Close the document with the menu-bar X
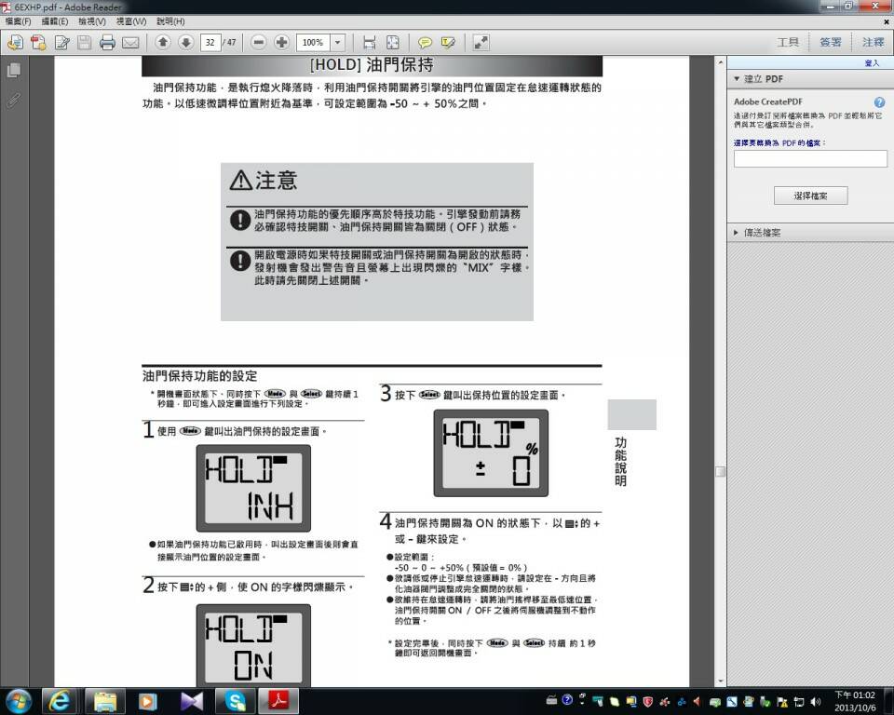The height and width of the screenshot is (715, 894). pos(887,21)
